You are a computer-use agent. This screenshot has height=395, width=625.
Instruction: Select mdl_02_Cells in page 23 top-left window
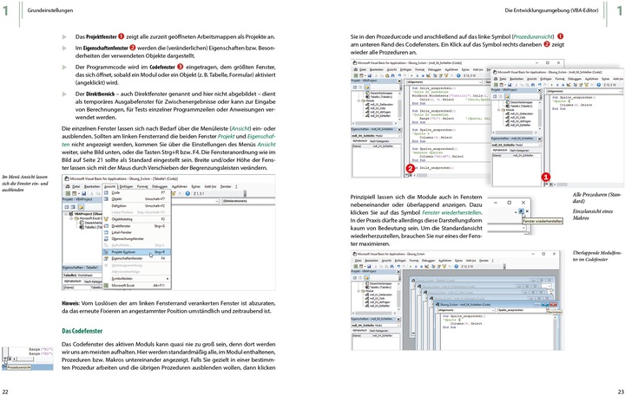pos(376,108)
